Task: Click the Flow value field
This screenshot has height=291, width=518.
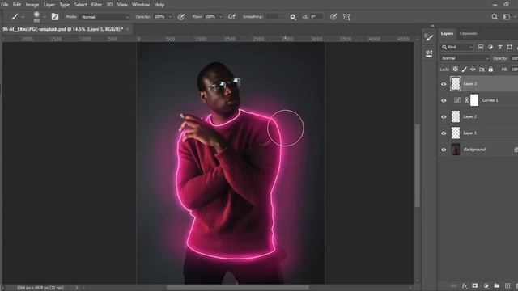Action: pos(210,17)
